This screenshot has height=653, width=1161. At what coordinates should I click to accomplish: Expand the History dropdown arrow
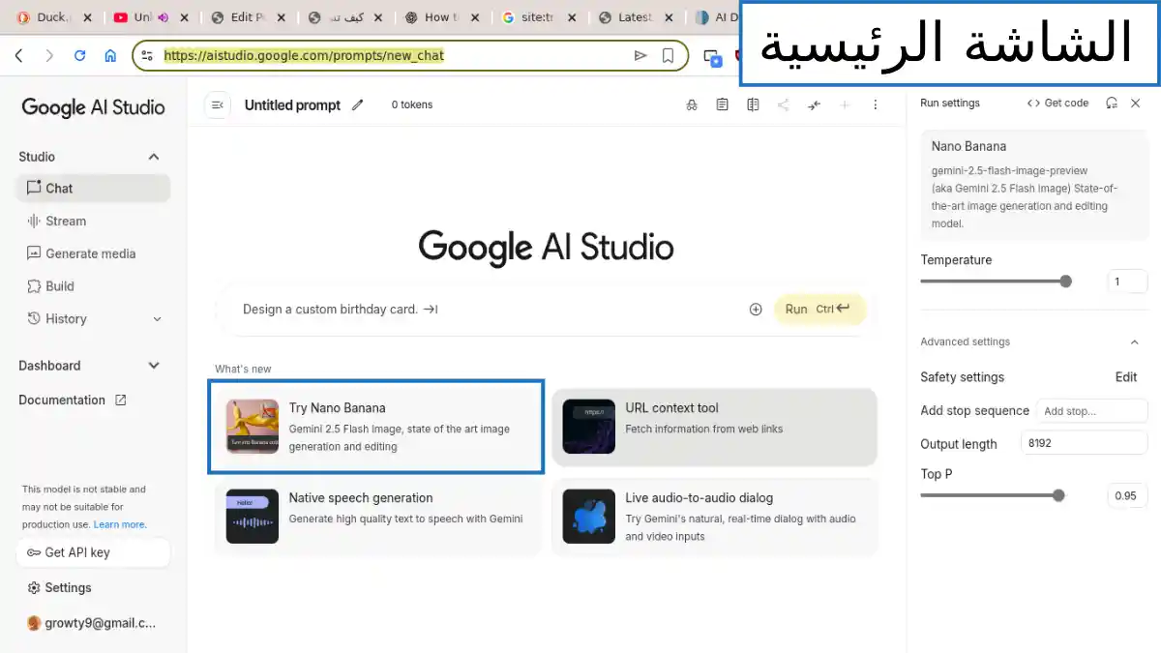click(x=158, y=319)
